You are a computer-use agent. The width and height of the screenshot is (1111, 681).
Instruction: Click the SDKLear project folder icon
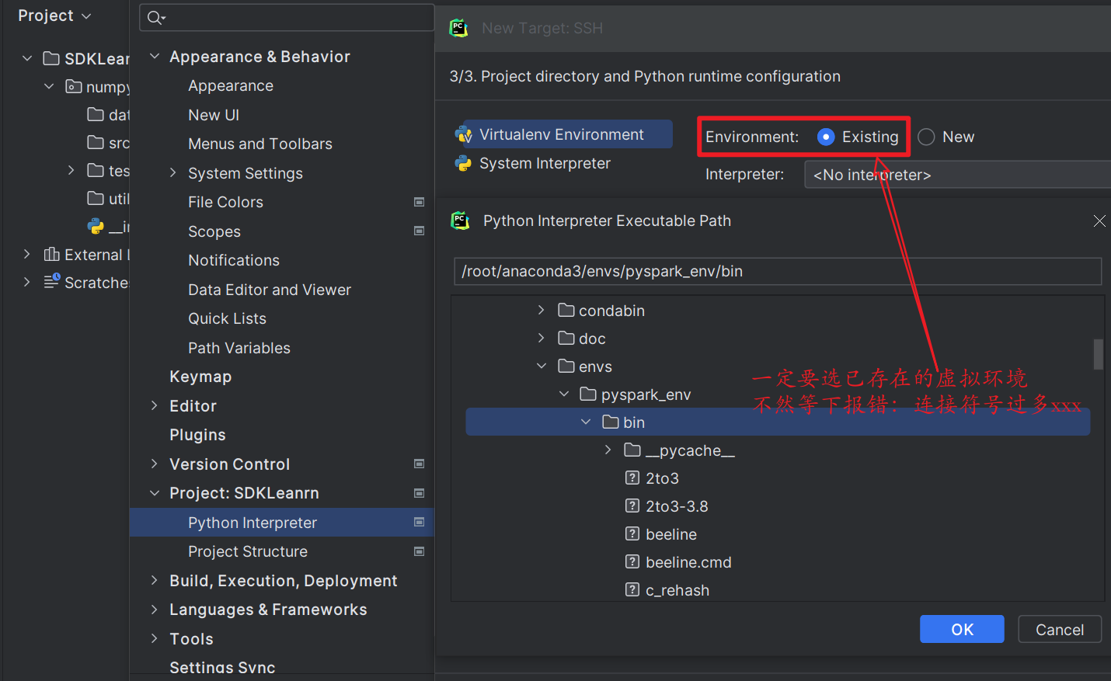click(x=51, y=58)
